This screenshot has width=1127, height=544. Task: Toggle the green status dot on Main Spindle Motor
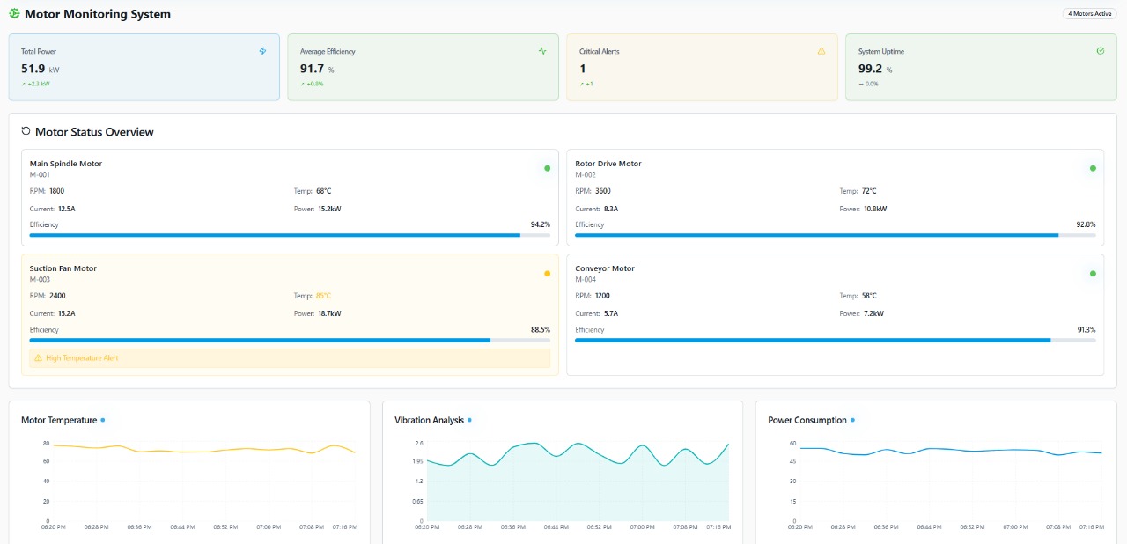[x=546, y=167]
